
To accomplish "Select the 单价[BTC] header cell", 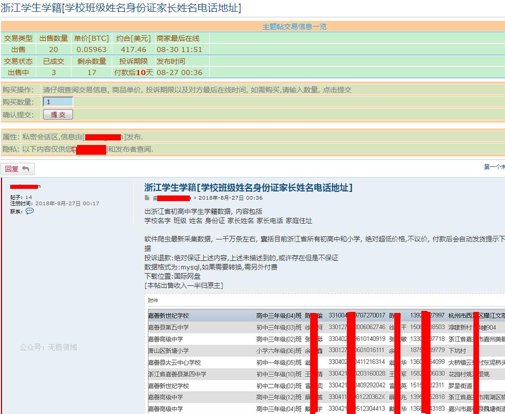I will click(x=91, y=38).
